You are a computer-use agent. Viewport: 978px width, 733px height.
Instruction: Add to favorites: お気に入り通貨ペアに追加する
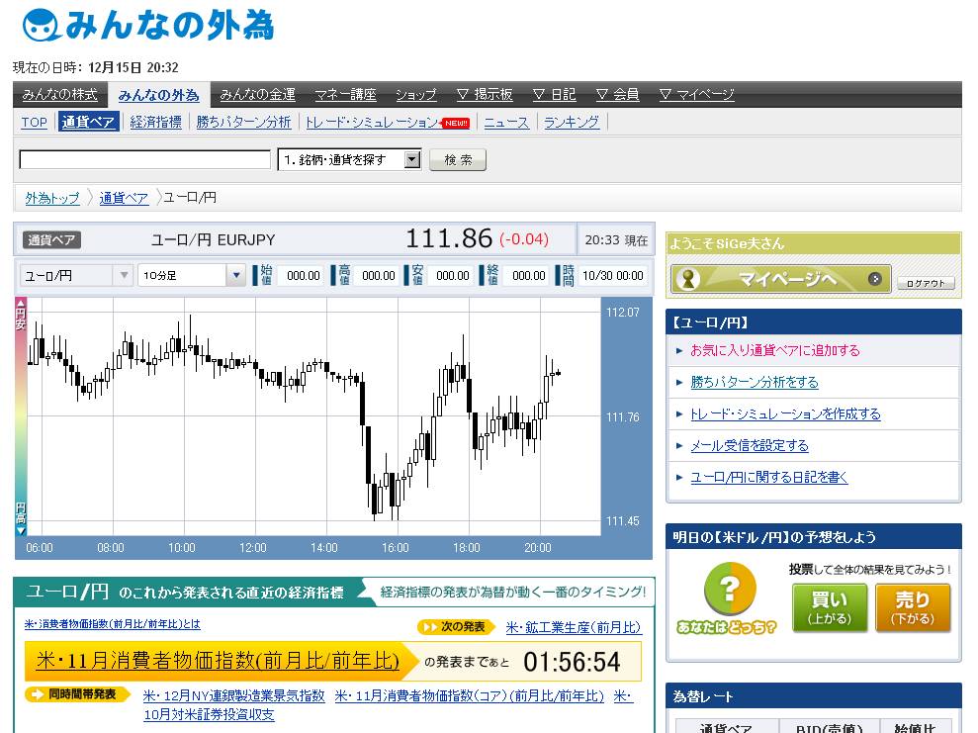[x=774, y=350]
